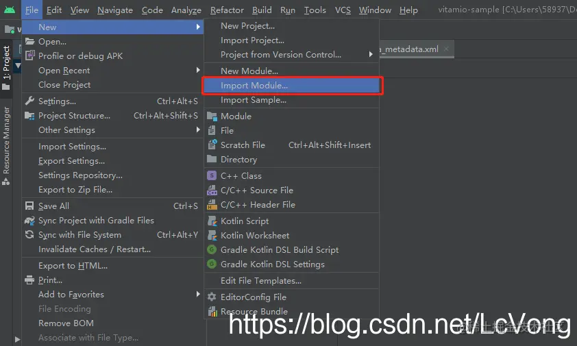
Task: Click the Resource Bundle icon
Action: 212,311
